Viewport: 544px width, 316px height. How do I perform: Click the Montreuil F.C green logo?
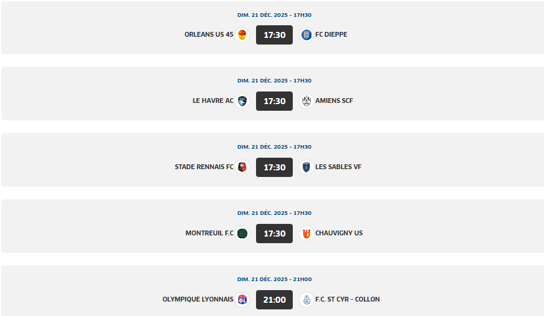(x=242, y=234)
